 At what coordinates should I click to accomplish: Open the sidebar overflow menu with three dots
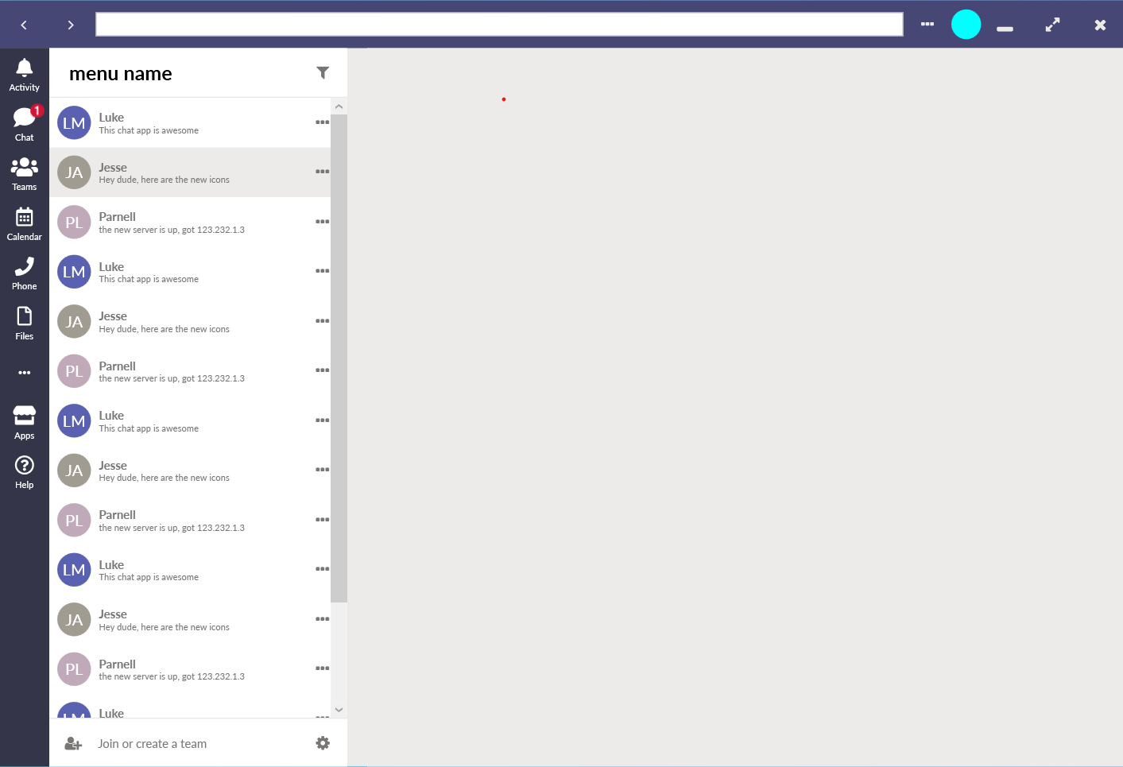(24, 372)
